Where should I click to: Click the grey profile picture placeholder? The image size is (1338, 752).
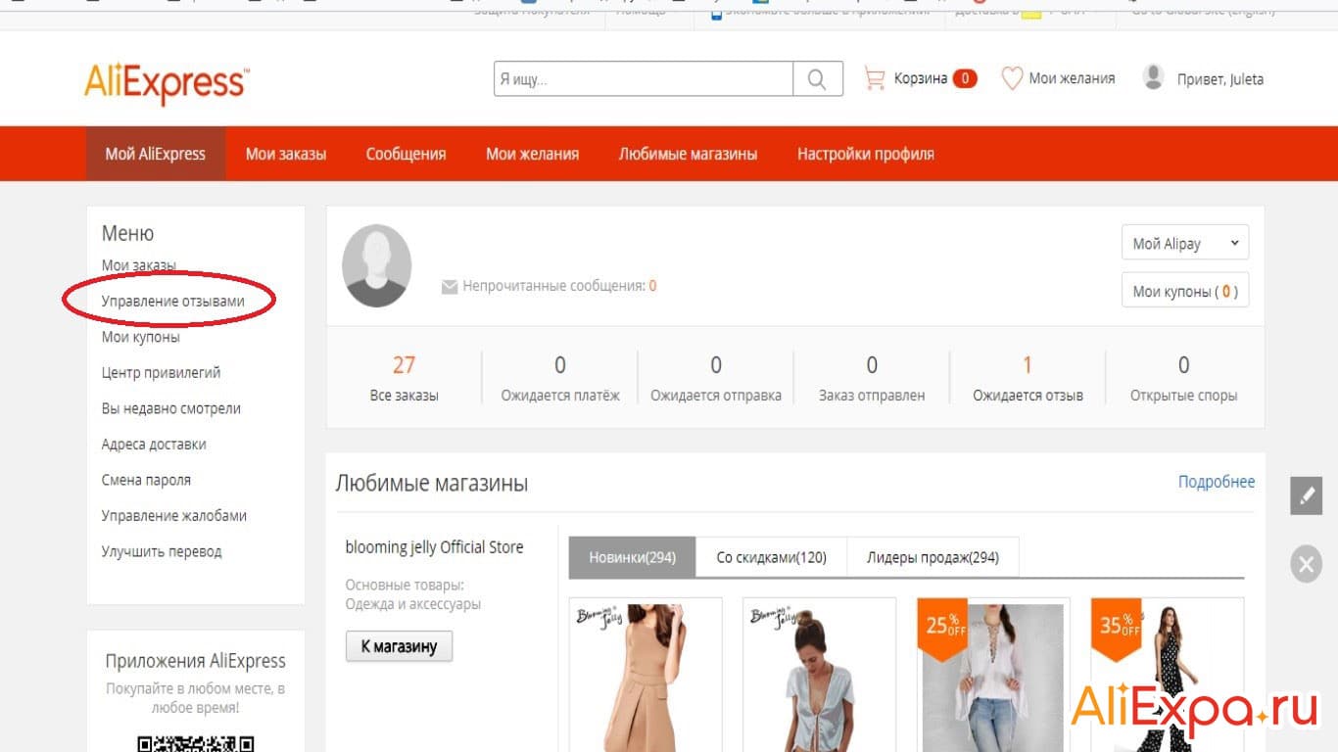click(377, 265)
